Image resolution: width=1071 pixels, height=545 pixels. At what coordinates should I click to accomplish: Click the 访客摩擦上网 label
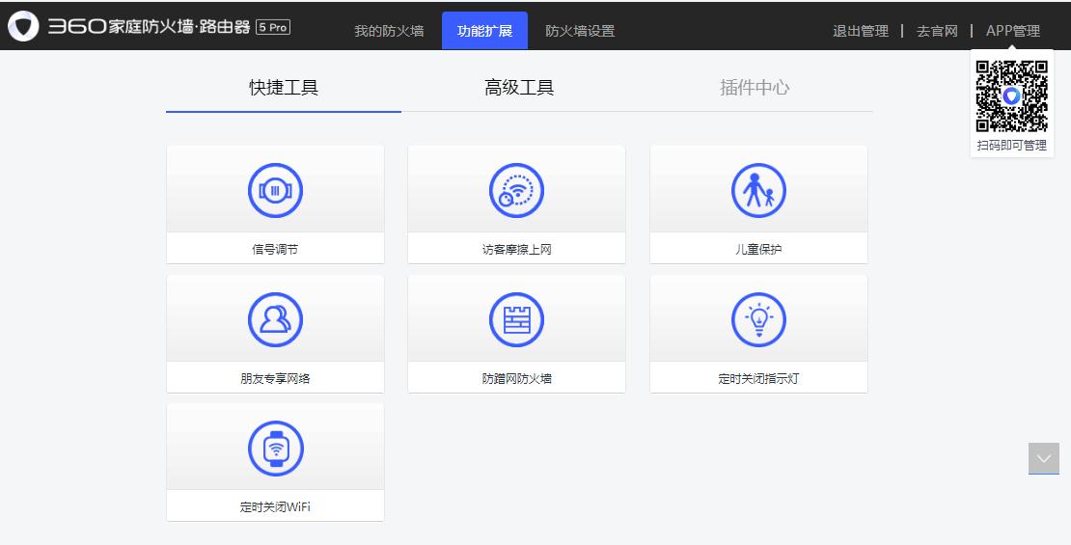516,249
